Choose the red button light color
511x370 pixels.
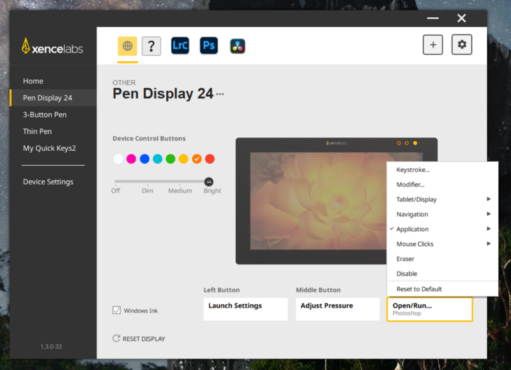click(x=210, y=159)
